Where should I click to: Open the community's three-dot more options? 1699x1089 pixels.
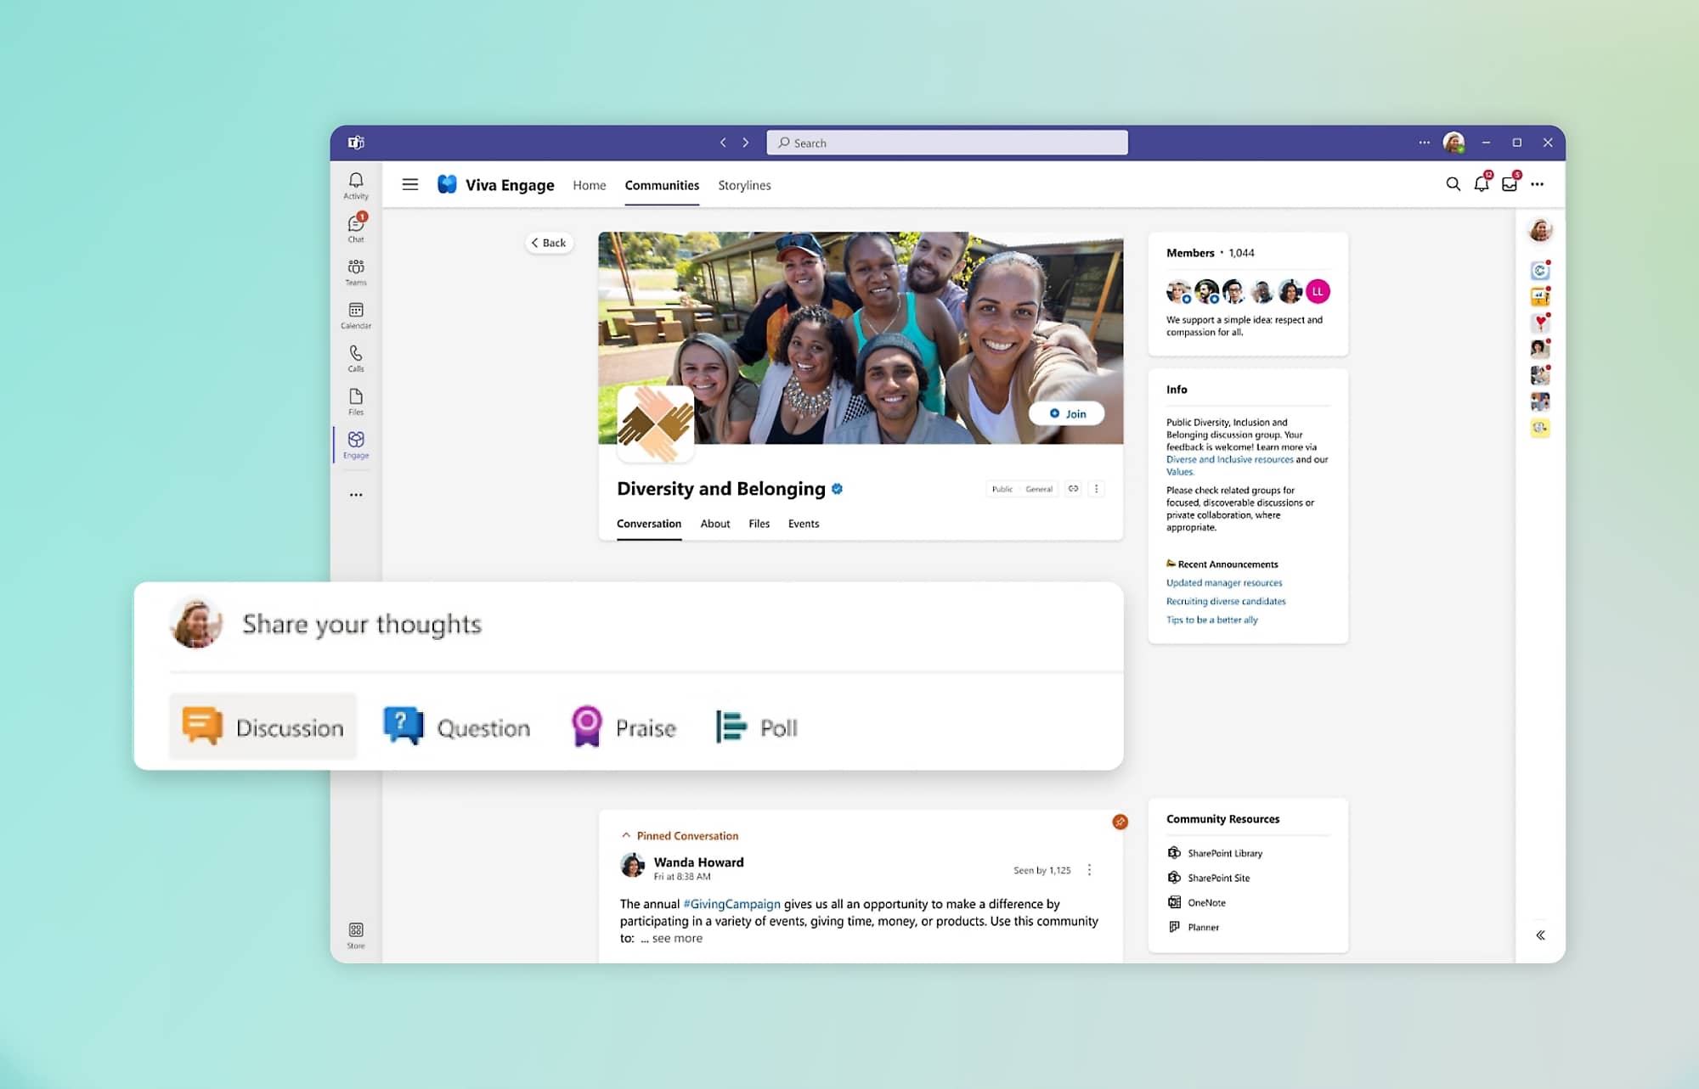click(1096, 489)
